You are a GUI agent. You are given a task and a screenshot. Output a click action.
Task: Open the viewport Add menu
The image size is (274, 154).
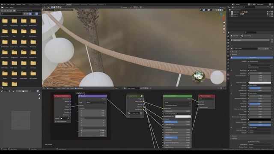click(x=66, y=10)
